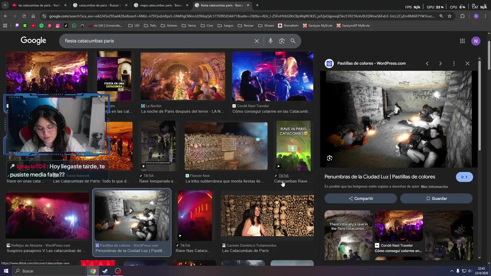Viewport: 491px width, 276px height.
Task: Click the Ir button to visit the page
Action: point(464,177)
